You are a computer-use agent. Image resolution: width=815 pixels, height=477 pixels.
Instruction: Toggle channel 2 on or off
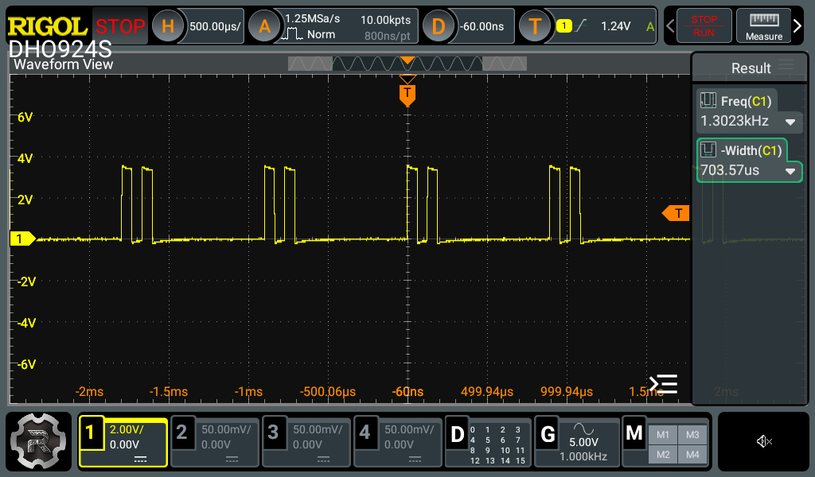[x=181, y=432]
